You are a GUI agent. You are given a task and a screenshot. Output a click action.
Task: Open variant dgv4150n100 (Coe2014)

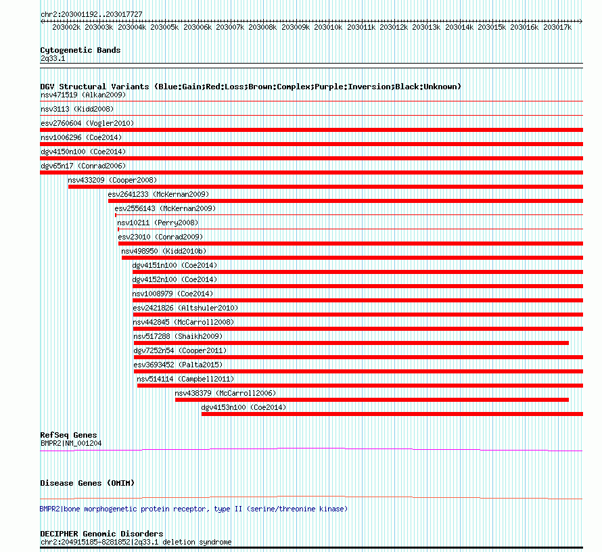coord(83,152)
